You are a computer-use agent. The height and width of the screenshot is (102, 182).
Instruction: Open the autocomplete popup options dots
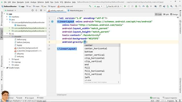click(x=119, y=82)
